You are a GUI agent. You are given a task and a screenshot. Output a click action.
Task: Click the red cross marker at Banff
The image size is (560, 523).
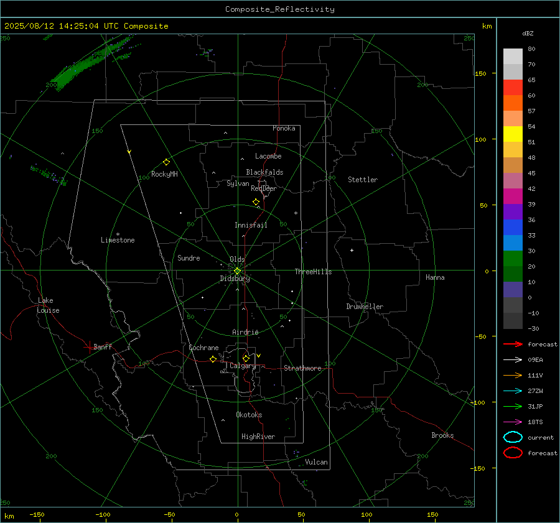pos(89,347)
